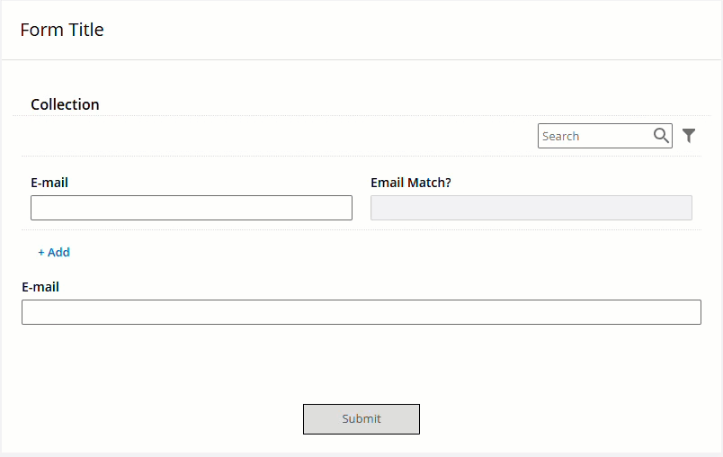Image resolution: width=723 pixels, height=457 pixels.
Task: Filter the collection using the funnel button
Action: coord(689,136)
